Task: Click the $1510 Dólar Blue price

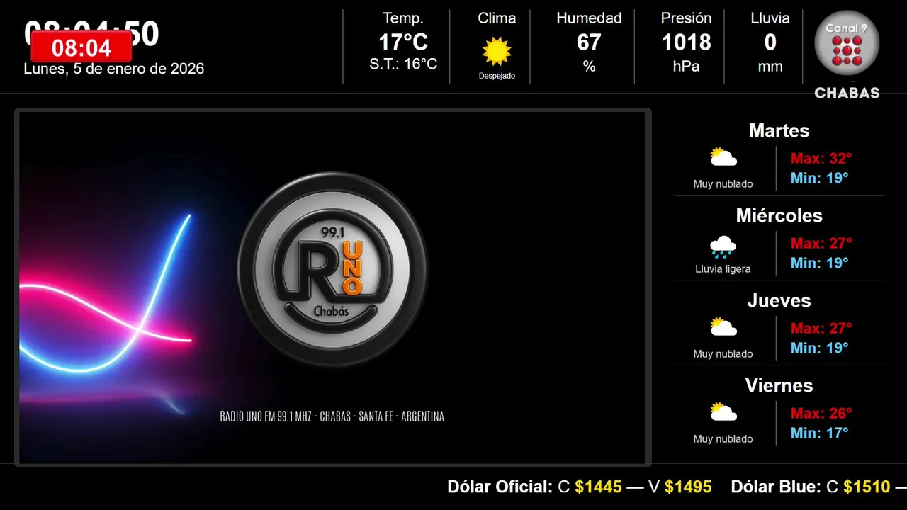Action: pyautogui.click(x=867, y=487)
